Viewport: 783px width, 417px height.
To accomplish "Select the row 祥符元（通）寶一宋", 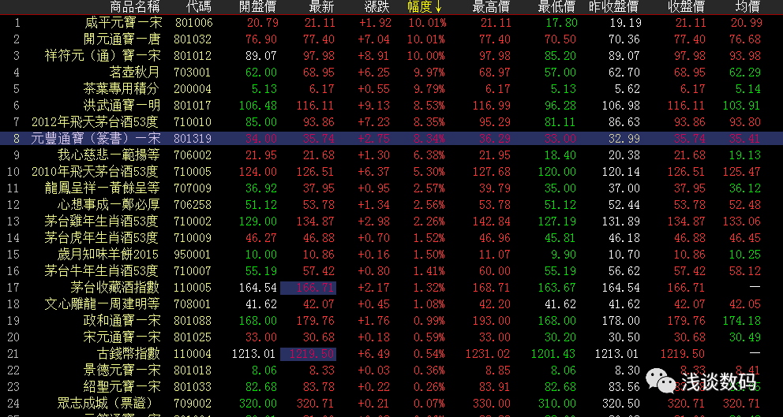I will point(391,55).
